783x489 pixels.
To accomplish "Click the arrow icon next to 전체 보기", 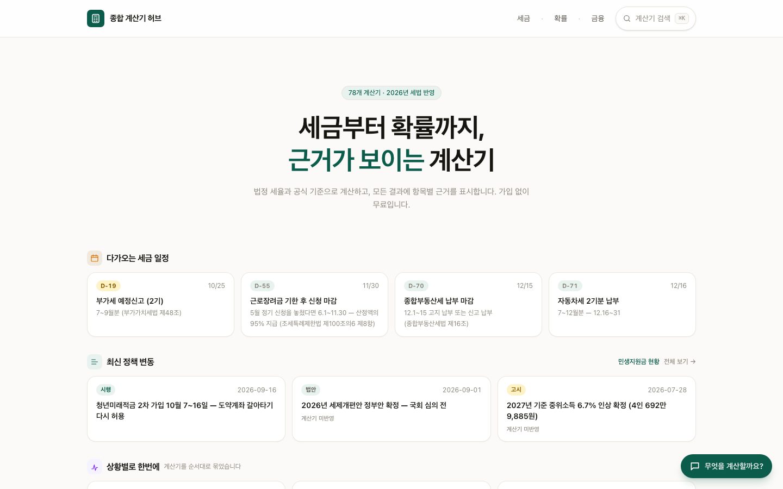I will point(693,362).
